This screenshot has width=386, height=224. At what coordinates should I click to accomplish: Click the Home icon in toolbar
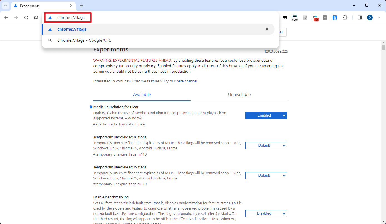click(36, 18)
